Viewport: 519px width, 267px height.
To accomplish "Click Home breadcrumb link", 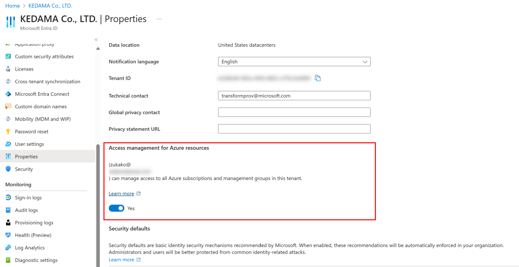I will [x=13, y=6].
